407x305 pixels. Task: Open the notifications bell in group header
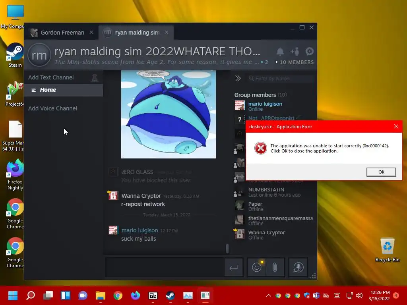coord(280,52)
